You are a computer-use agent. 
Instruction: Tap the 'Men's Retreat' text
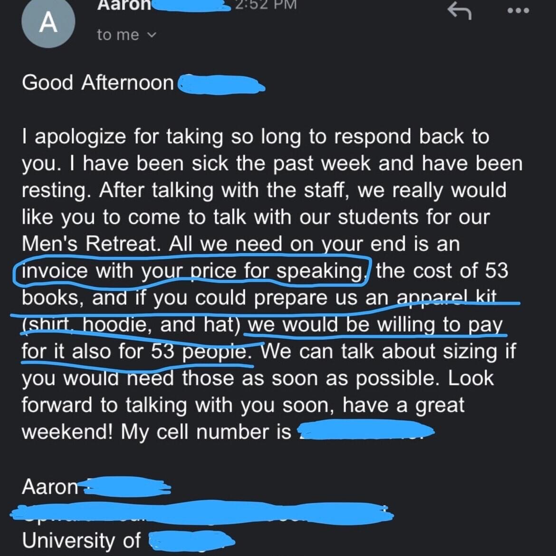(x=89, y=244)
